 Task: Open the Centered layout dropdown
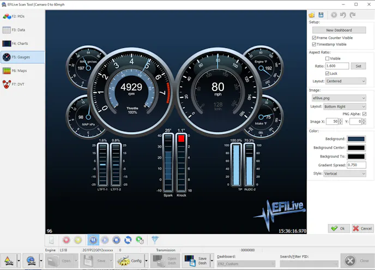pos(346,81)
